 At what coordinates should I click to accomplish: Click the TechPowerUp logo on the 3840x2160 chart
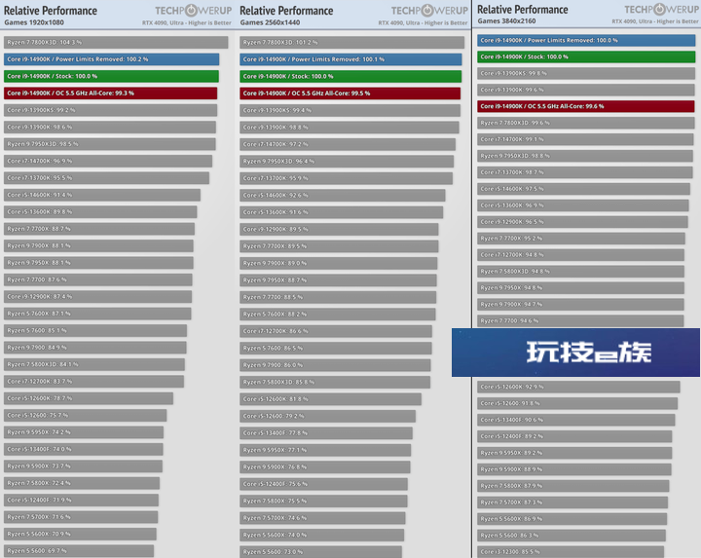661,10
